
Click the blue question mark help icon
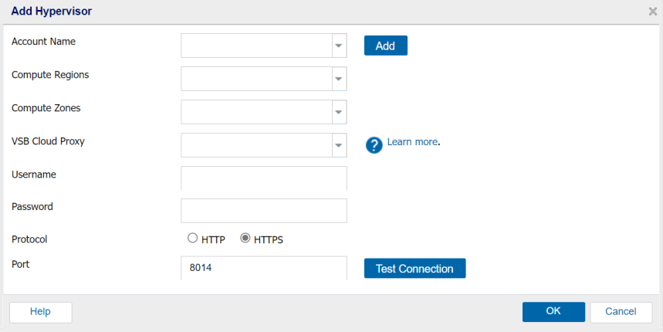click(374, 145)
